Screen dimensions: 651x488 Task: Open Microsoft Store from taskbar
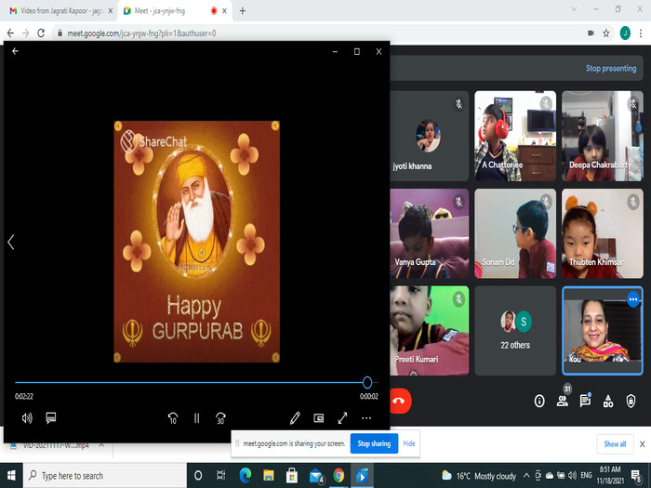291,476
